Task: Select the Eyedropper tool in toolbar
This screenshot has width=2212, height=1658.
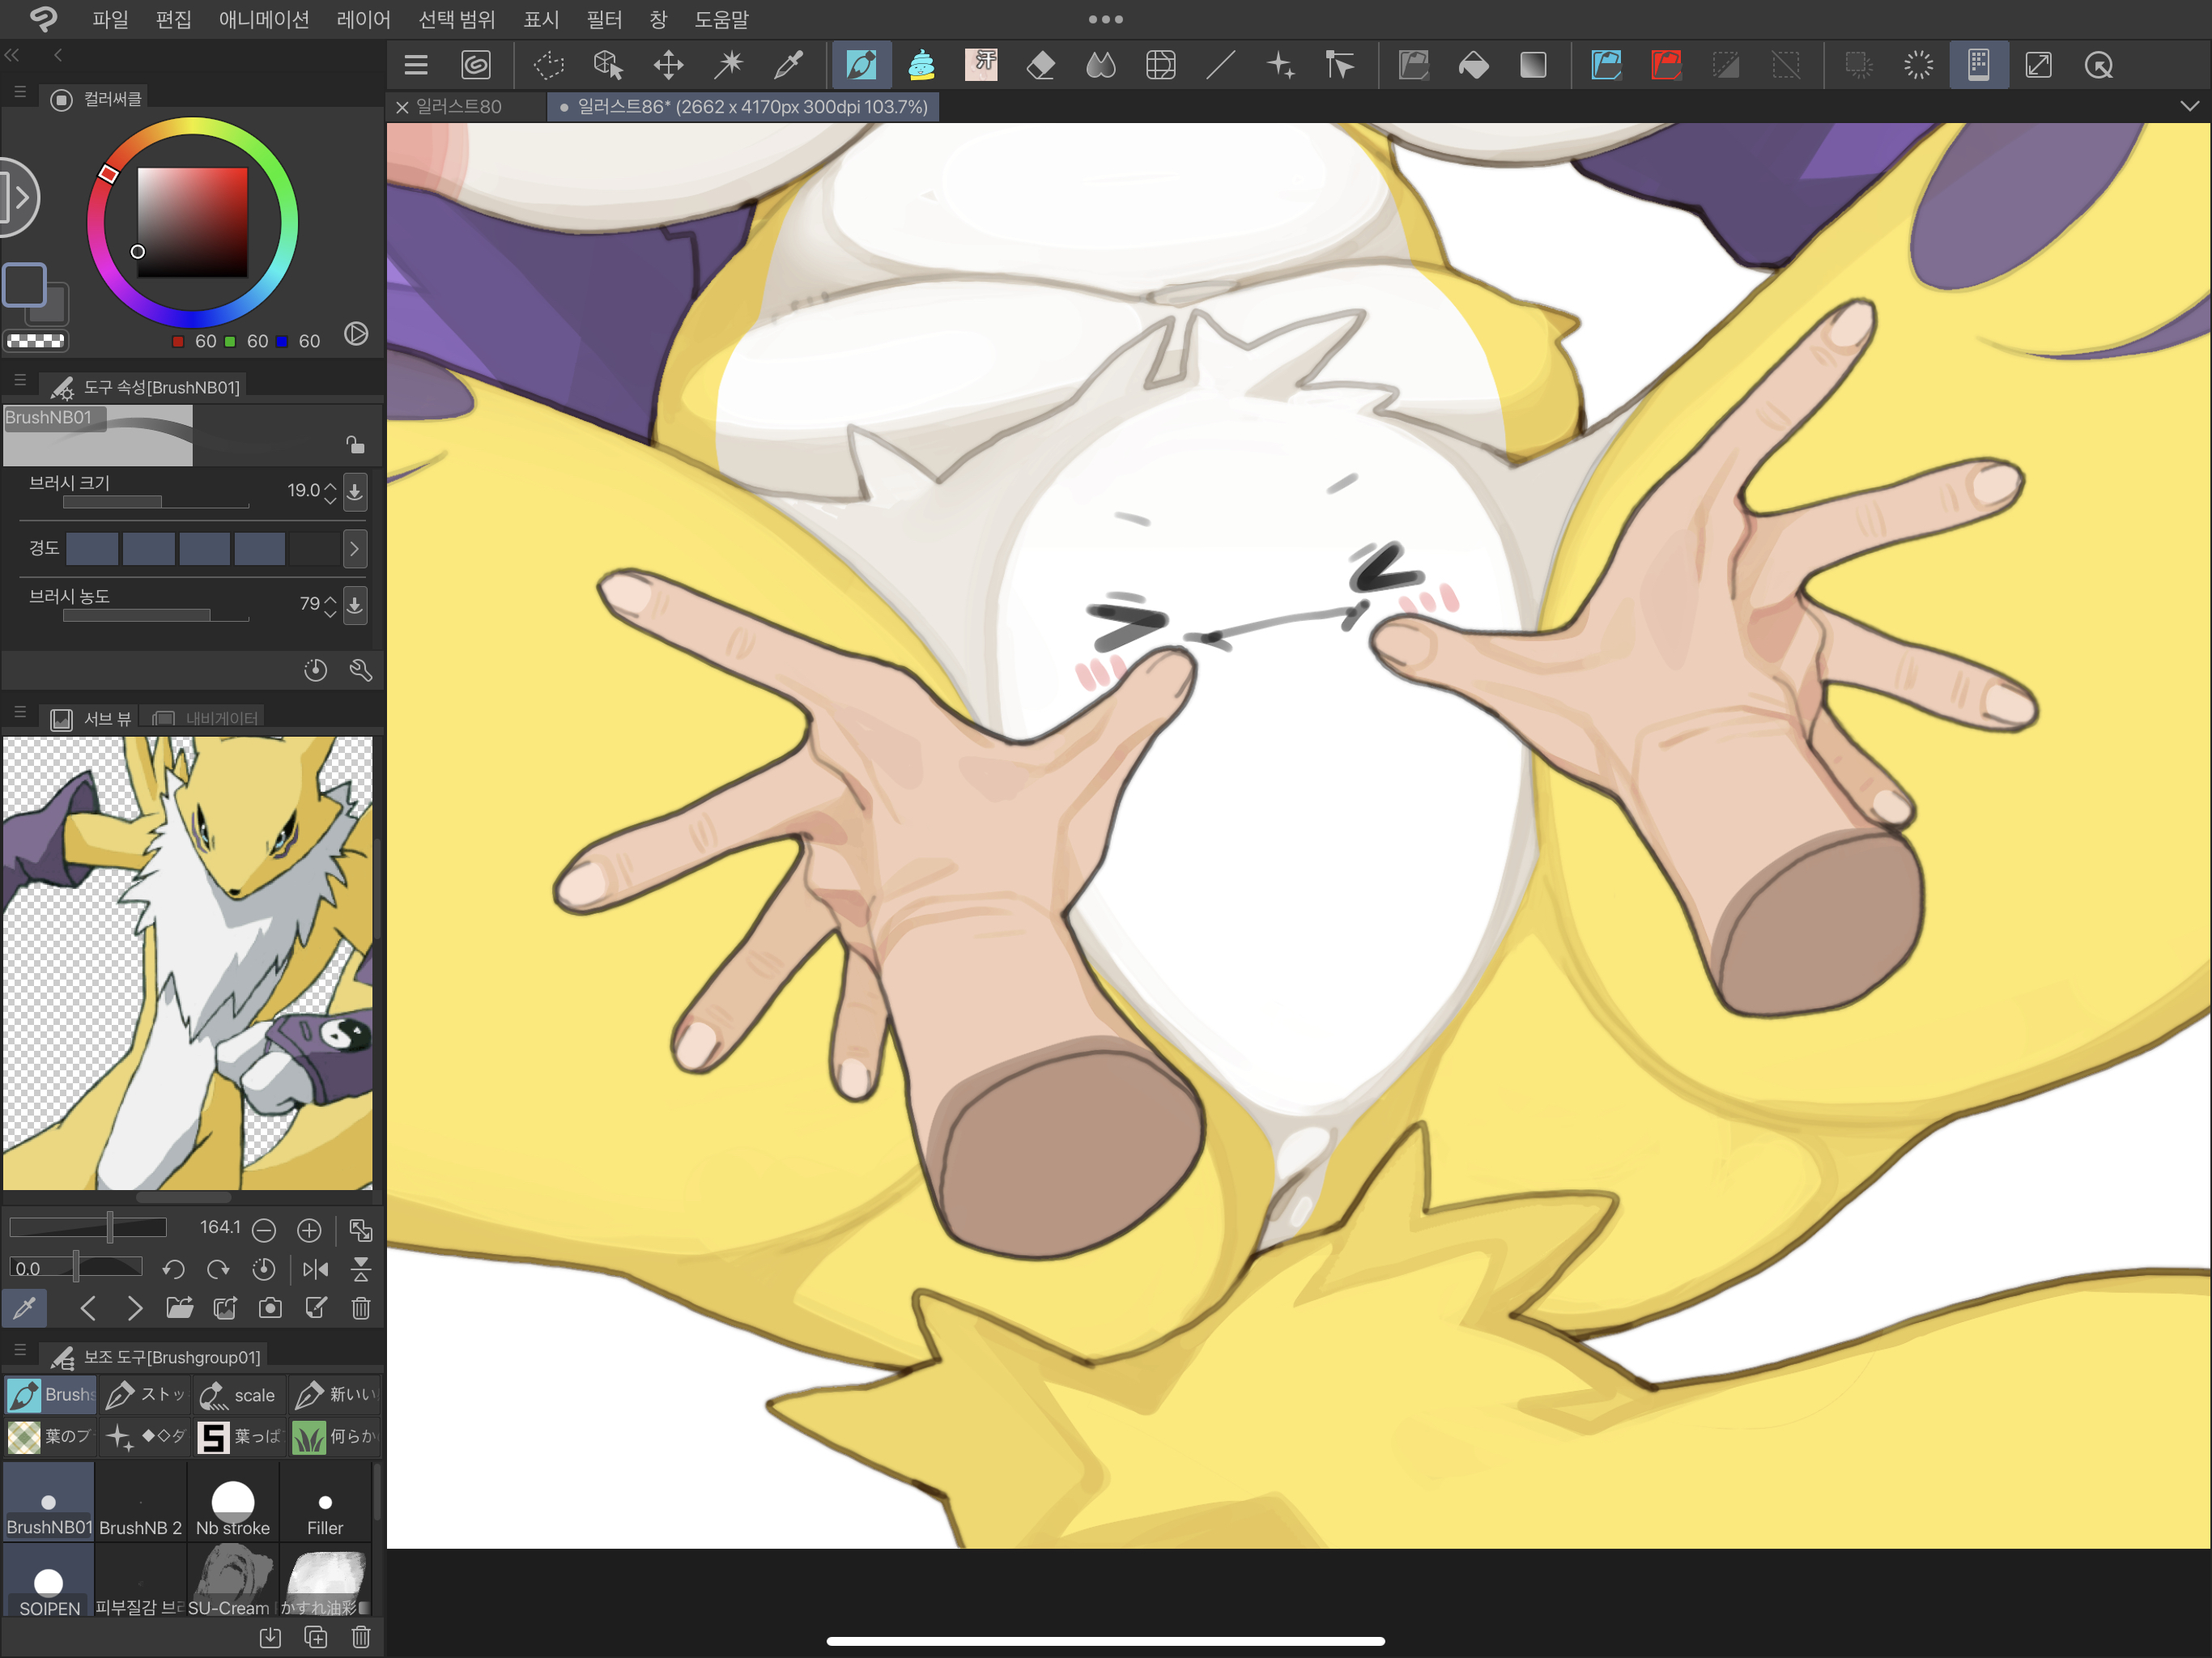Action: pyautogui.click(x=789, y=66)
